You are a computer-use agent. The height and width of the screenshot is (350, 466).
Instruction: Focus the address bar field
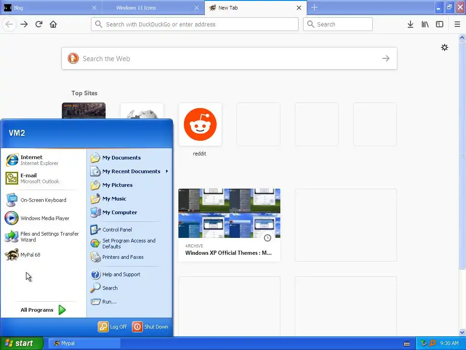(195, 24)
